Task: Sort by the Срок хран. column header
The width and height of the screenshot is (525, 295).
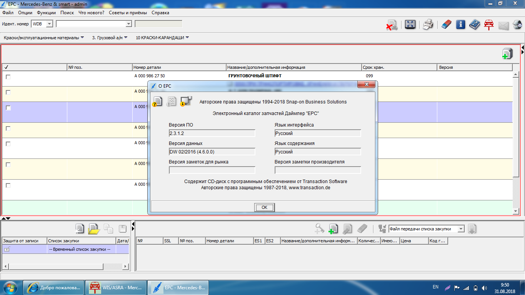Action: pyautogui.click(x=399, y=67)
